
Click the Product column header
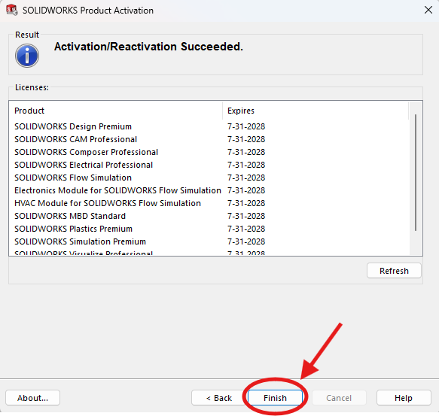click(x=116, y=111)
